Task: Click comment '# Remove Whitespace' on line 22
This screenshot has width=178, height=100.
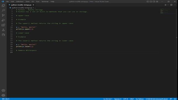Action: pyautogui.click(x=26, y=50)
